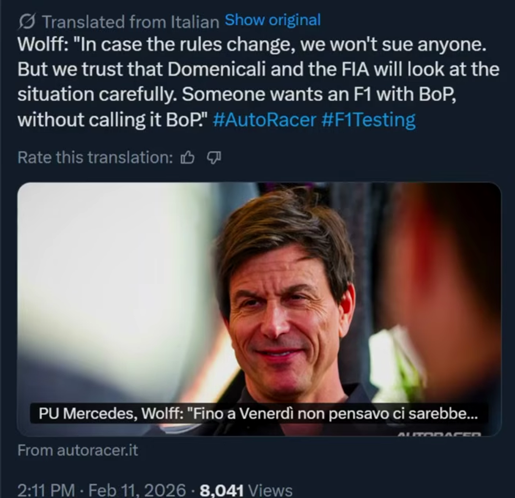Click the Translated from Italian label
This screenshot has height=498, width=515.
coord(131,23)
